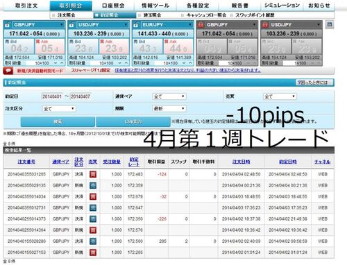This screenshot has width=347, height=265.
Task: Select the スワップポイント履歴 sub-tab
Action: (x=255, y=15)
